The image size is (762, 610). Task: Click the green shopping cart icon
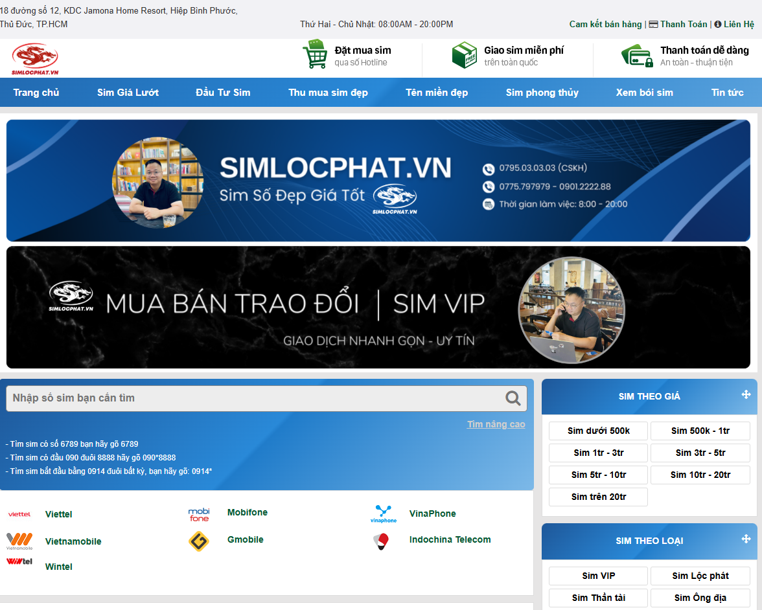[x=315, y=54]
